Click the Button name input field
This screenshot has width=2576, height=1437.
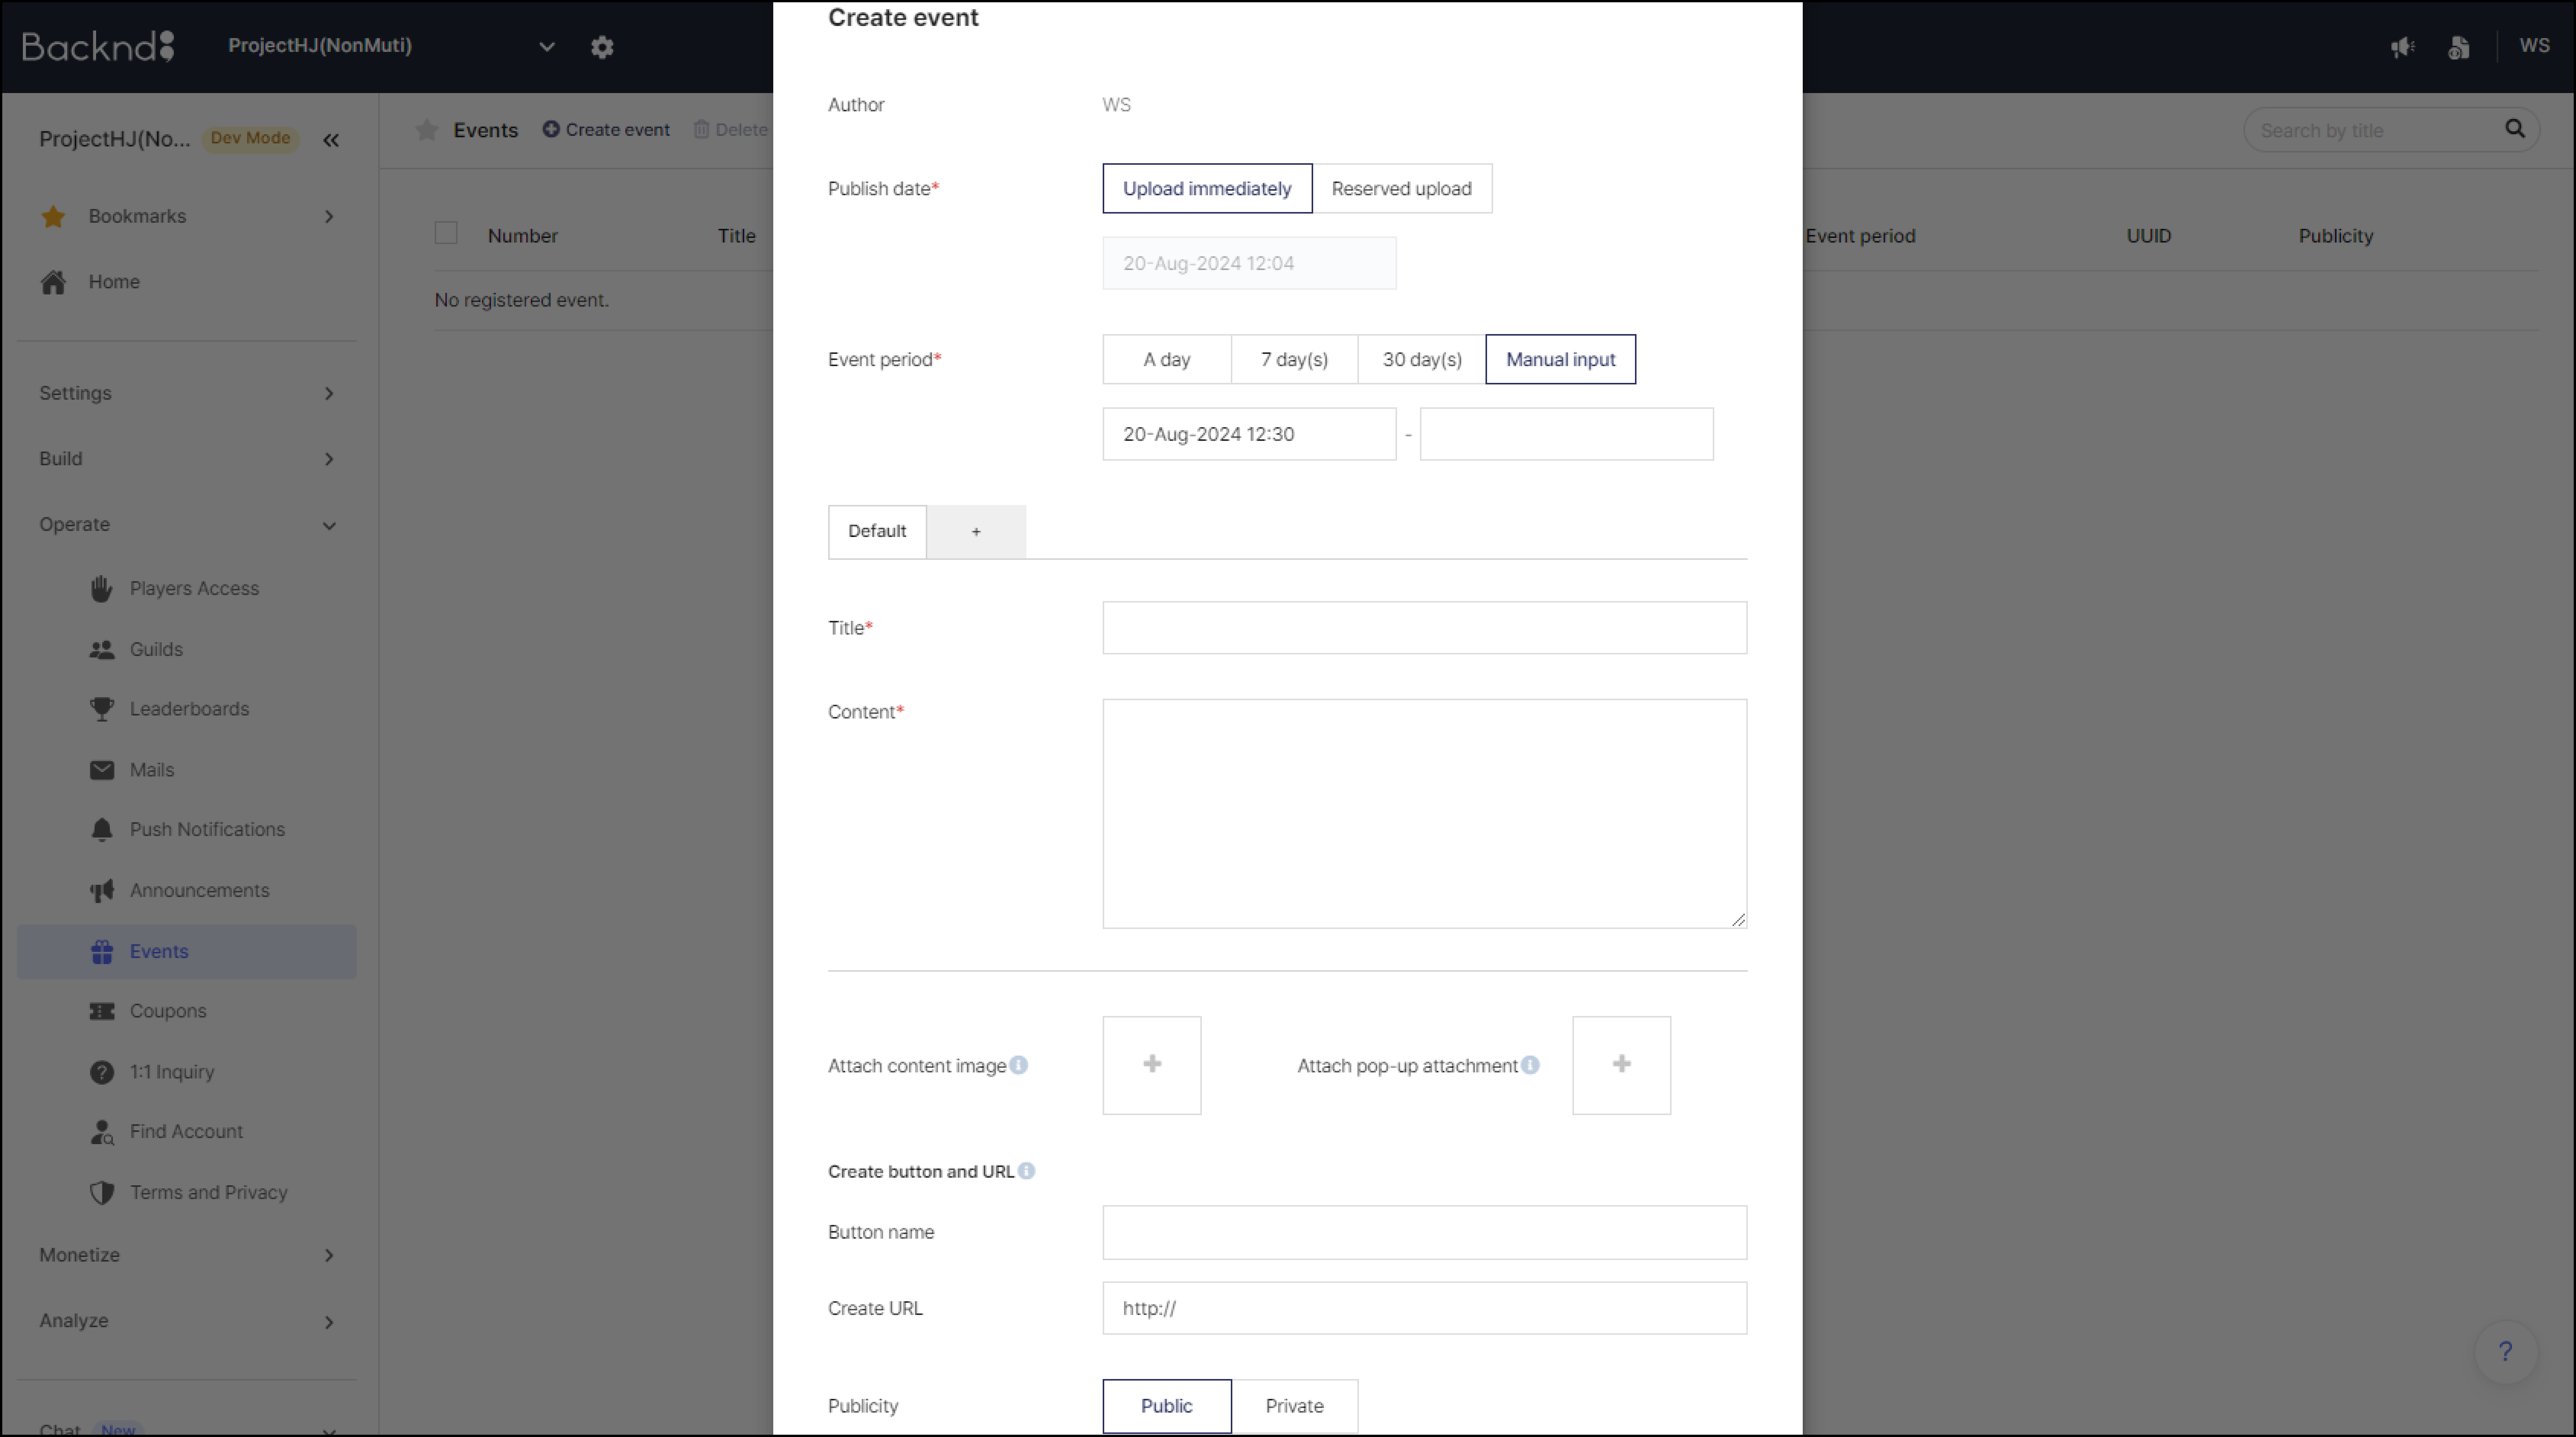coord(1424,1232)
